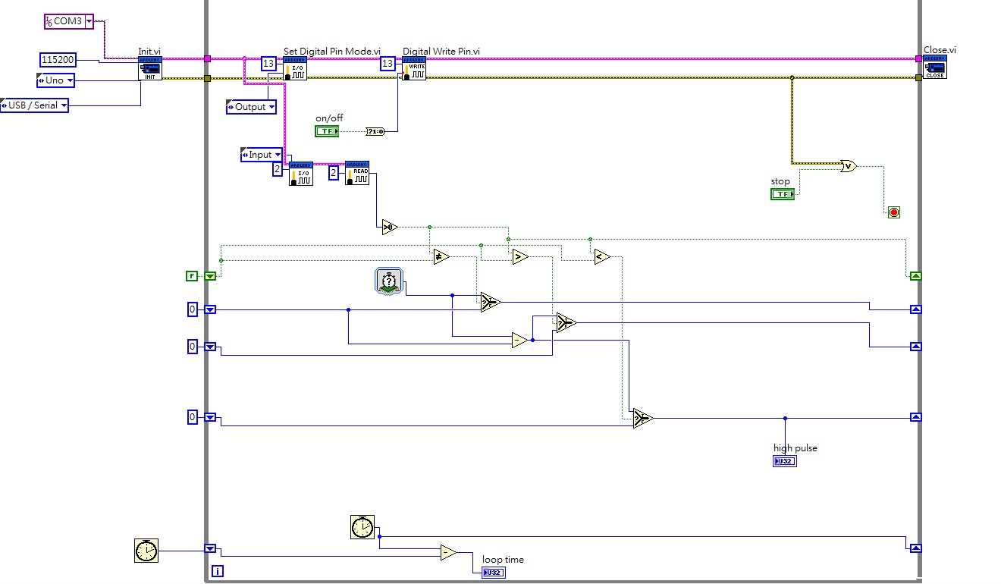Click the False boolean constant at shift register
Image resolution: width=1001 pixels, height=584 pixels.
click(191, 275)
